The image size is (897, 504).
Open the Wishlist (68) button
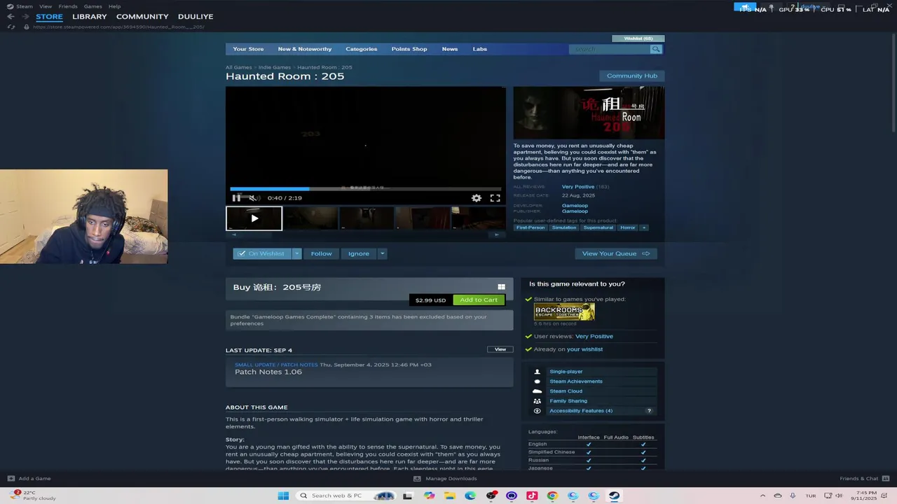point(638,38)
